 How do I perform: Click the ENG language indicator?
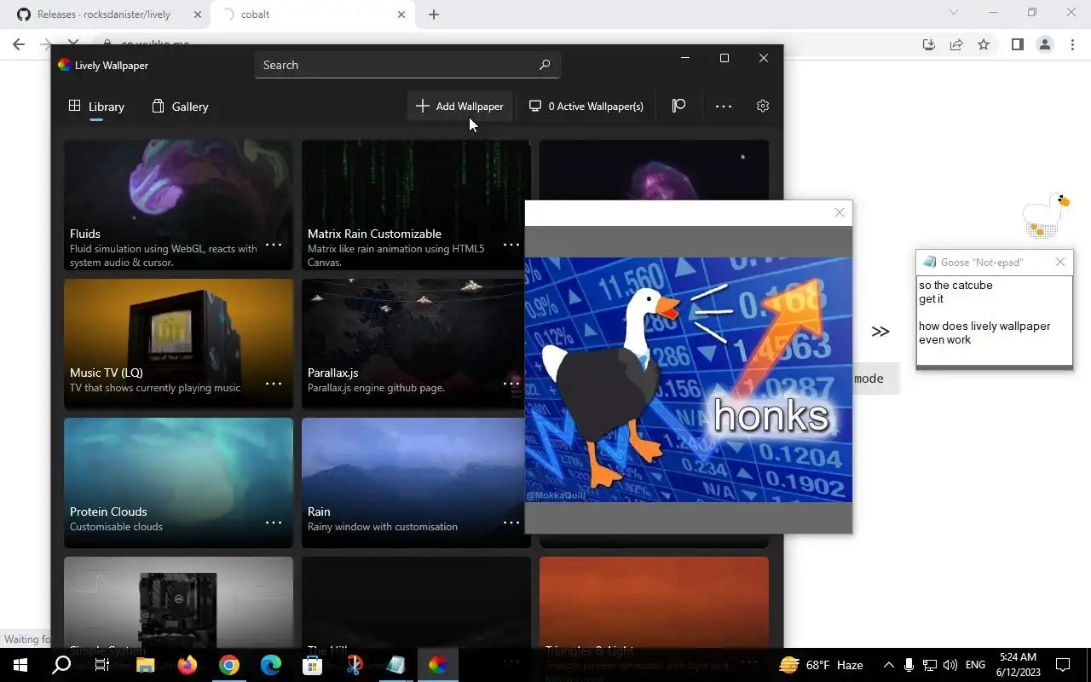975,665
